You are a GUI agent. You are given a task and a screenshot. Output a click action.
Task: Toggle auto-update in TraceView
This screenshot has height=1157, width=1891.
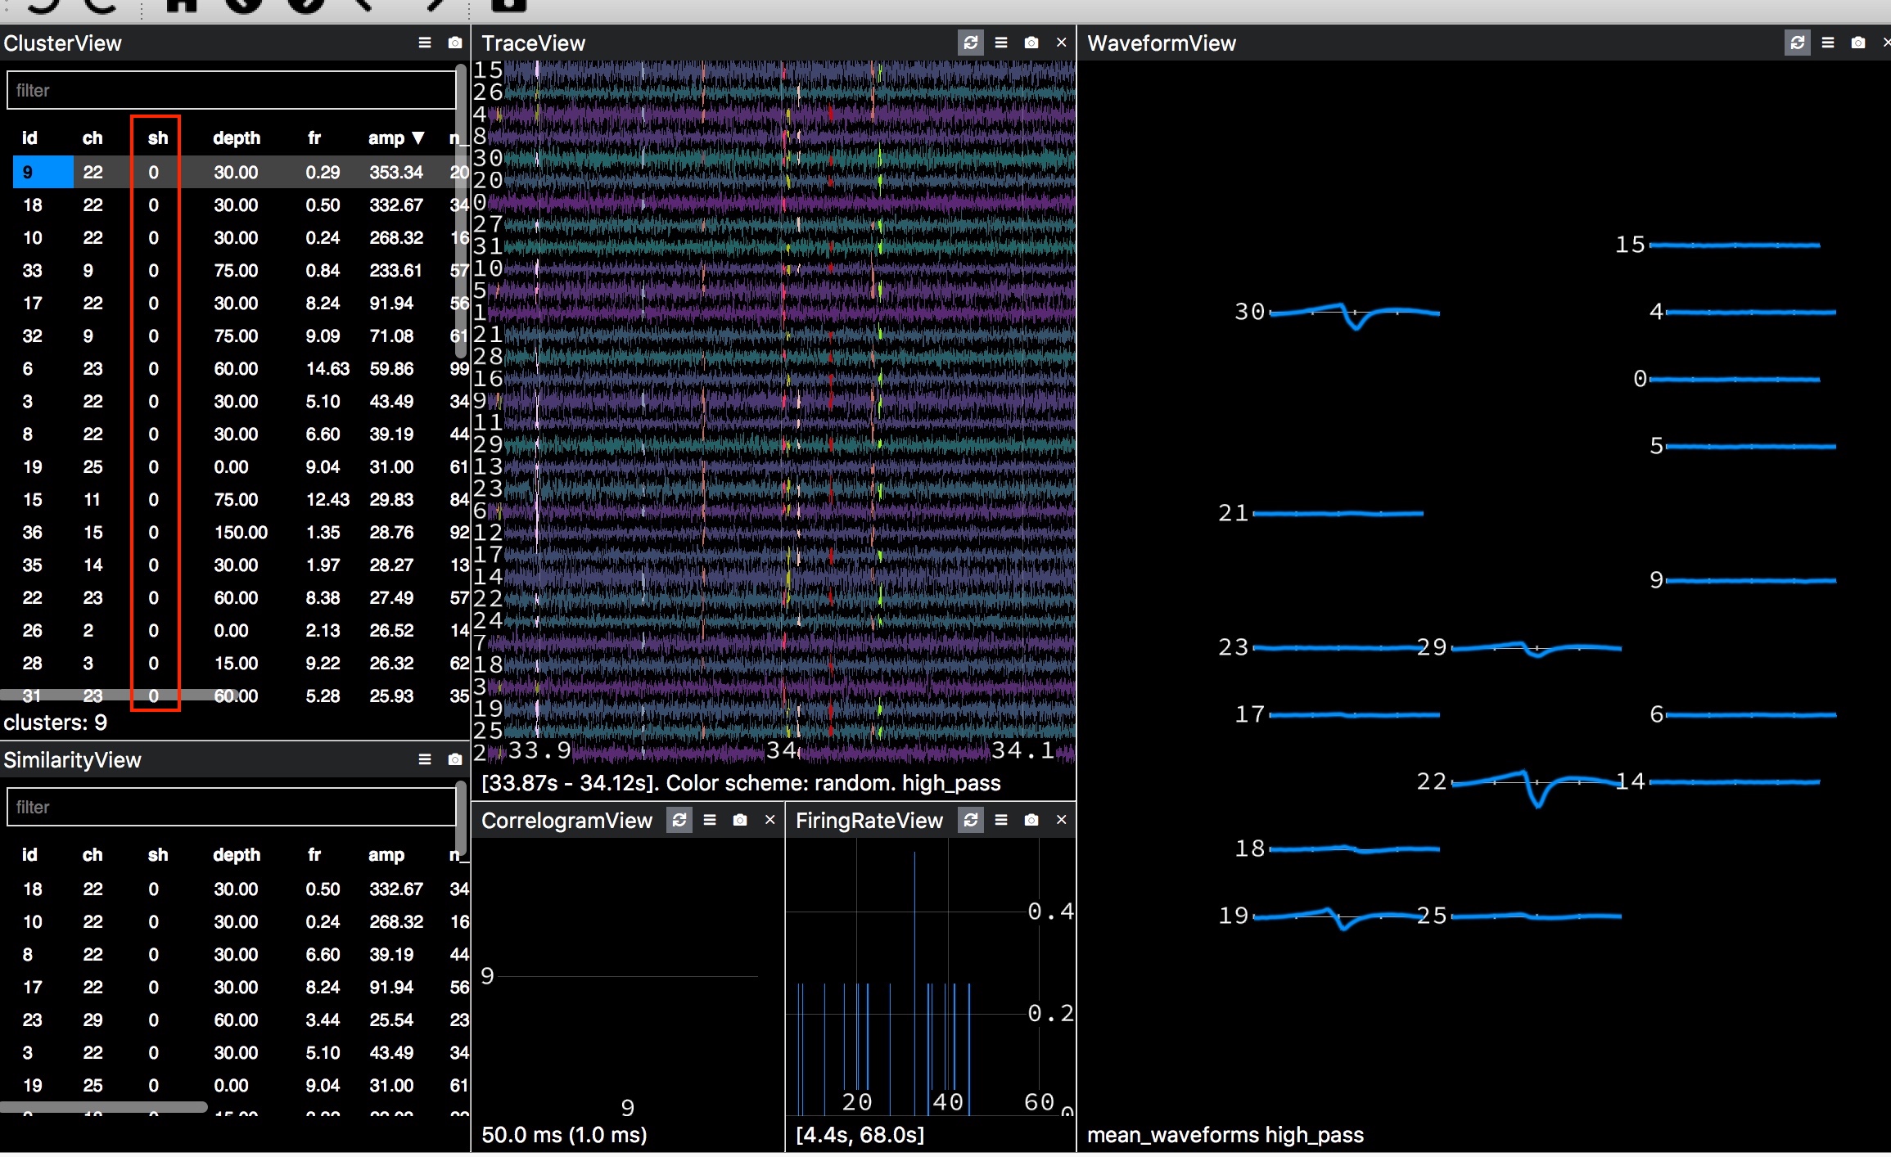(x=971, y=43)
